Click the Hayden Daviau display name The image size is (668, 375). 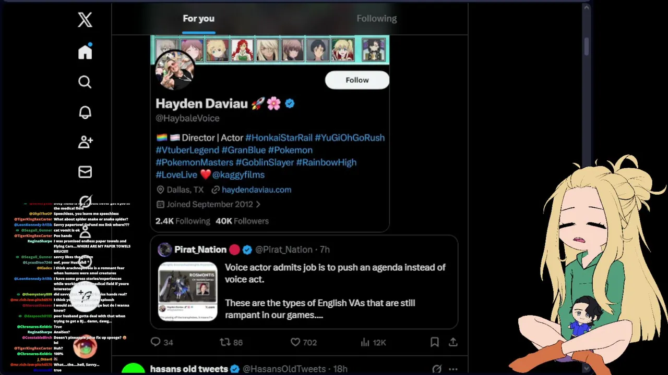pos(201,104)
